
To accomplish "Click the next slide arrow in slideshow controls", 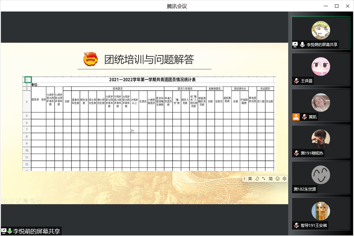I will point(11,201).
